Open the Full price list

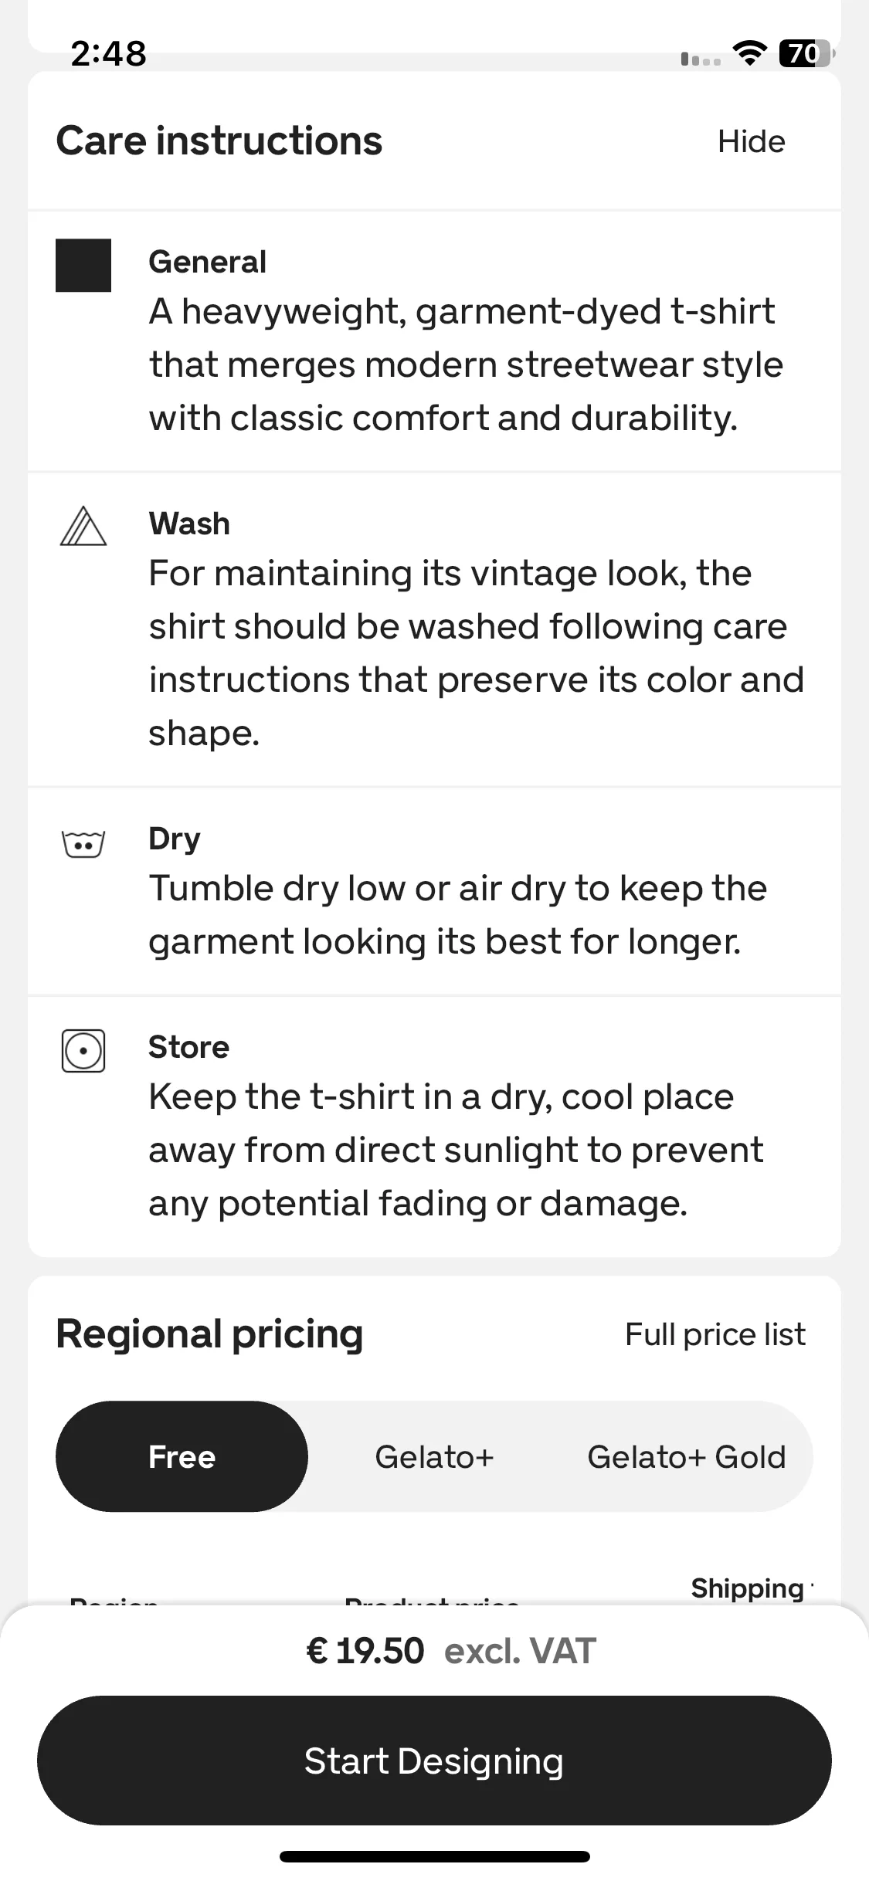coord(715,1334)
